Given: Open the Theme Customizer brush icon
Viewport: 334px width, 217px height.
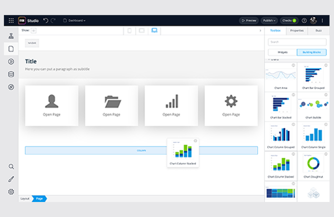Looking at the screenshot, I should pyautogui.click(x=11, y=179).
